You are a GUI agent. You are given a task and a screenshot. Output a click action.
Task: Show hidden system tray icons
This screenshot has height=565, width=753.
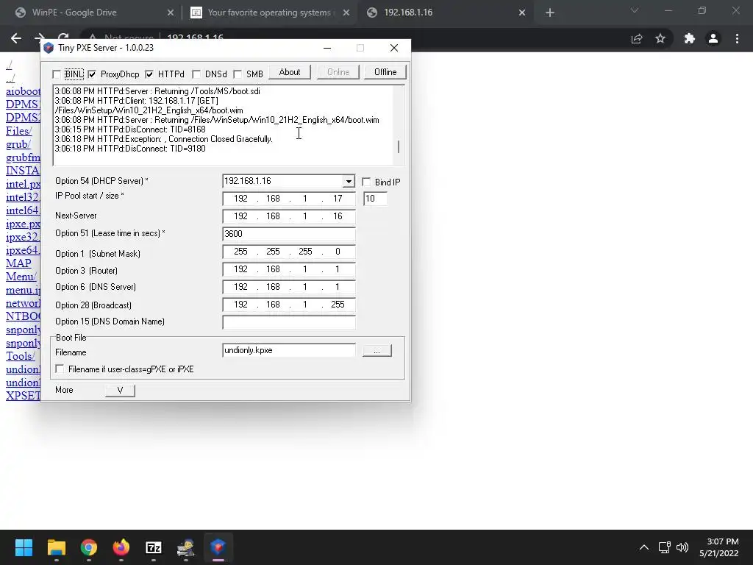point(644,547)
